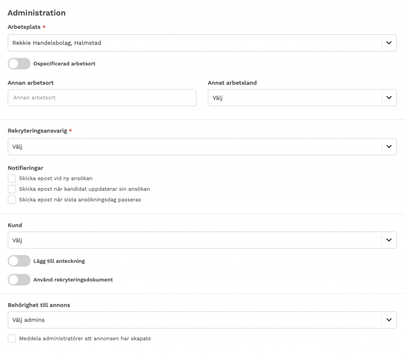Turn on Använd rekryteringsdokument switch
The height and width of the screenshot is (358, 405).
point(19,280)
